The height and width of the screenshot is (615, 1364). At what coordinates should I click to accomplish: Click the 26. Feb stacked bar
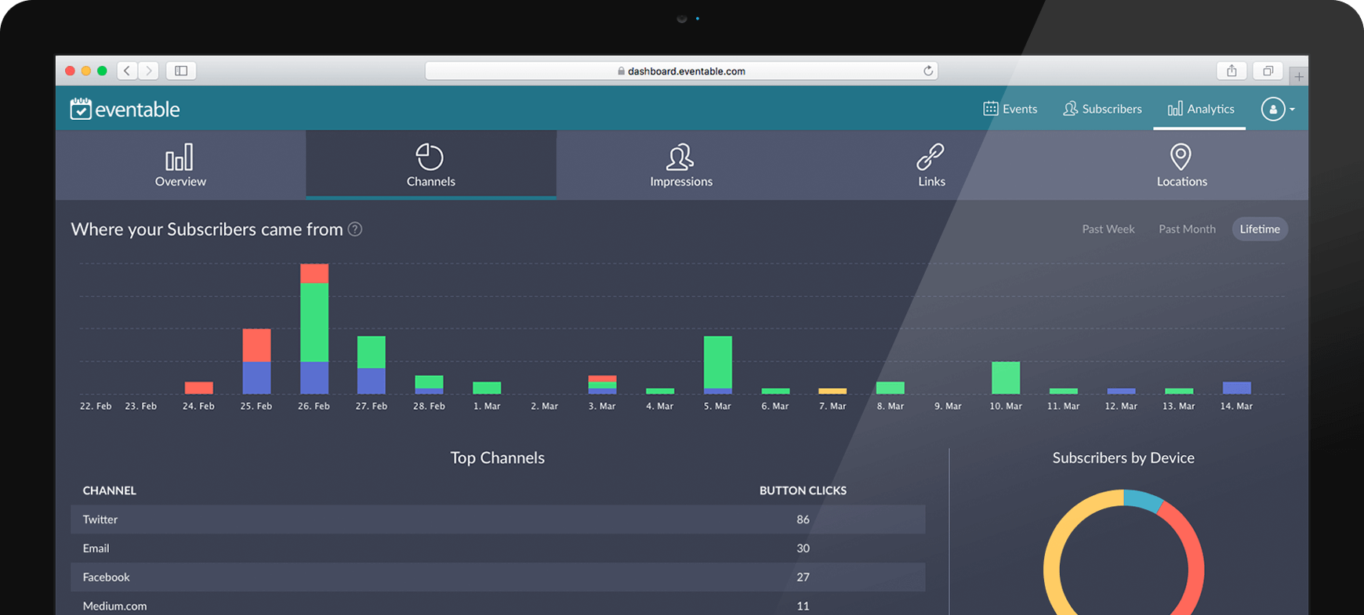coord(314,328)
